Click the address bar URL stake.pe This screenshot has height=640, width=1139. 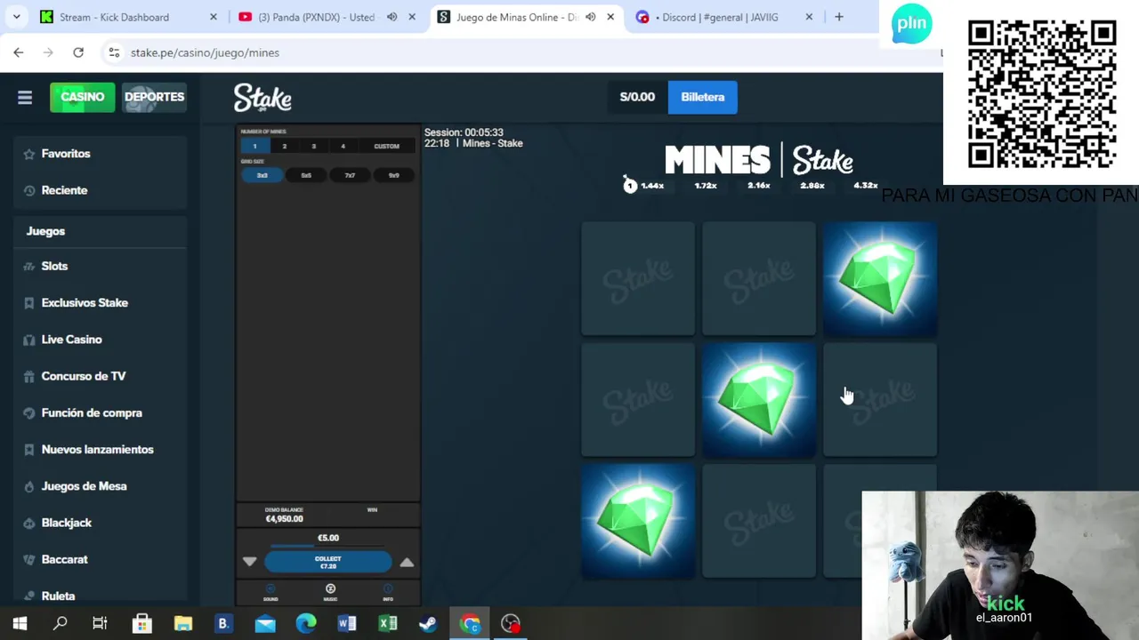click(205, 52)
